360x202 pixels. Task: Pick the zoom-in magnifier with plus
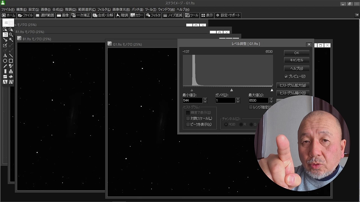click(x=11, y=40)
